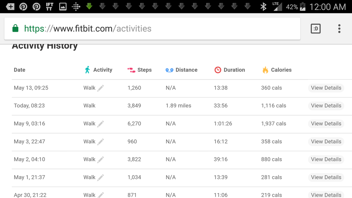This screenshot has height=198, width=352.
Task: Select the '1,034' steps cell
Action: [x=134, y=177]
